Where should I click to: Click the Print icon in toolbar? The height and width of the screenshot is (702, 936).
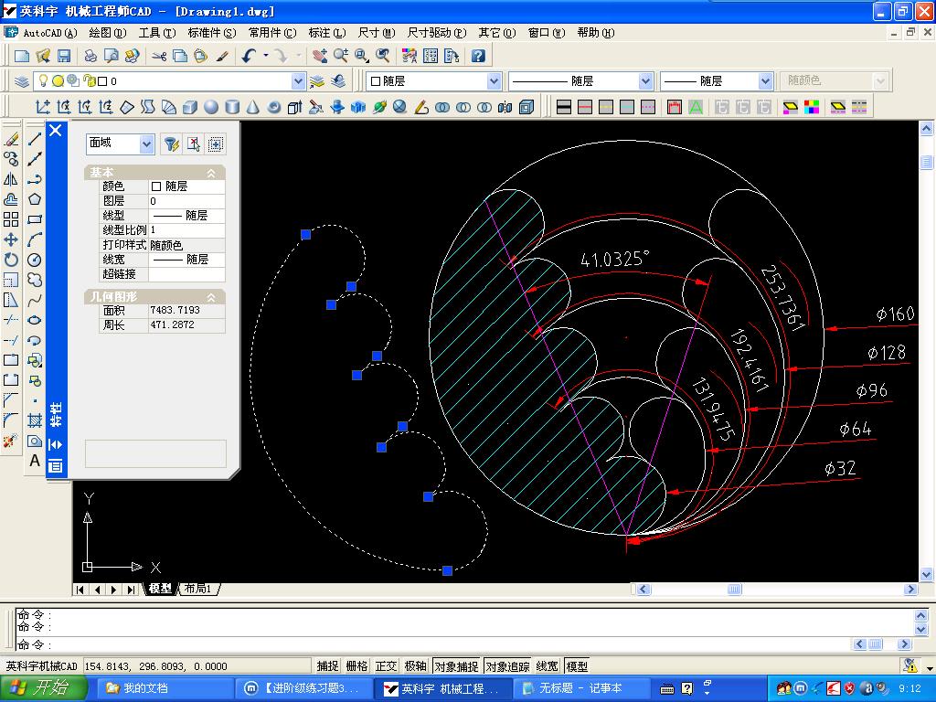pyautogui.click(x=90, y=56)
